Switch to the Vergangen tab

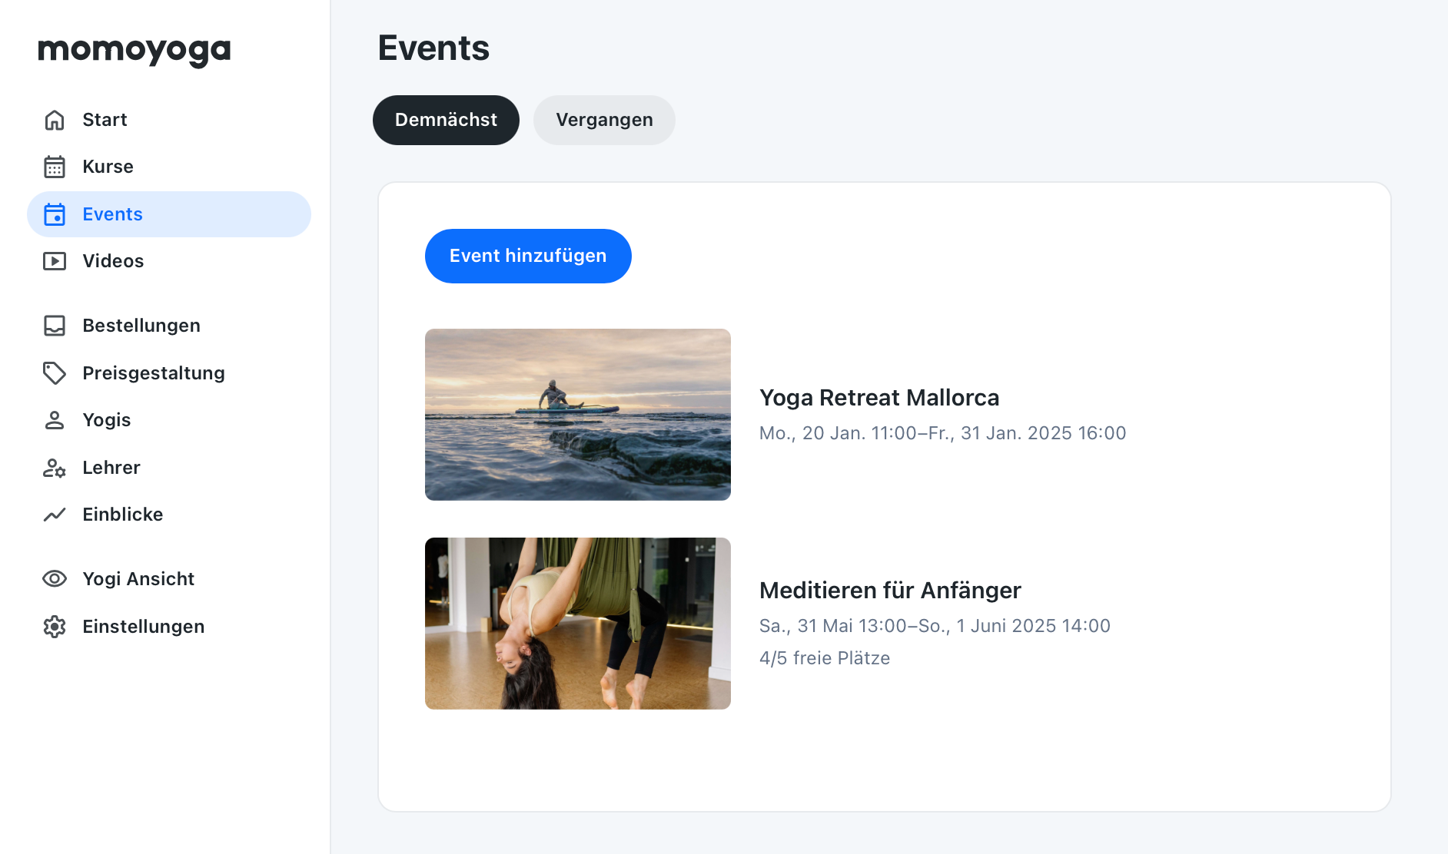(604, 120)
